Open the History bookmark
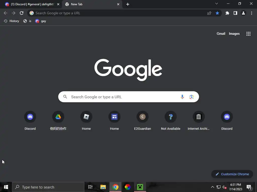Screen dimensions: 257x192 pos(12,21)
